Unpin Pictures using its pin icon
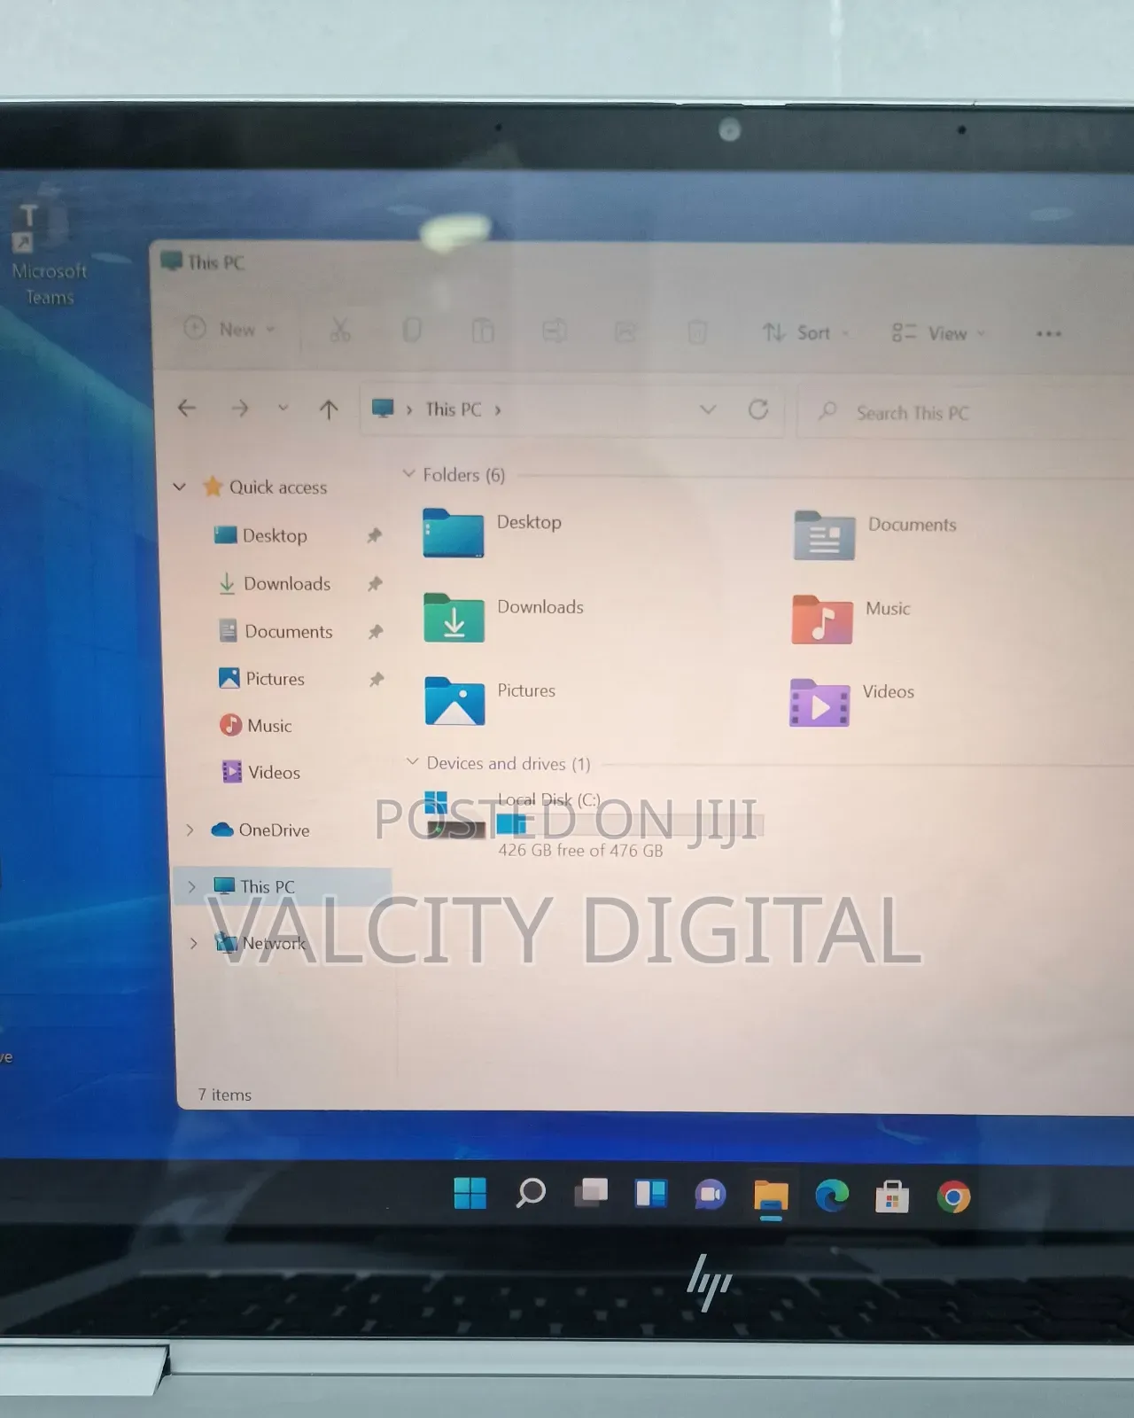The image size is (1134, 1418). pos(377,679)
